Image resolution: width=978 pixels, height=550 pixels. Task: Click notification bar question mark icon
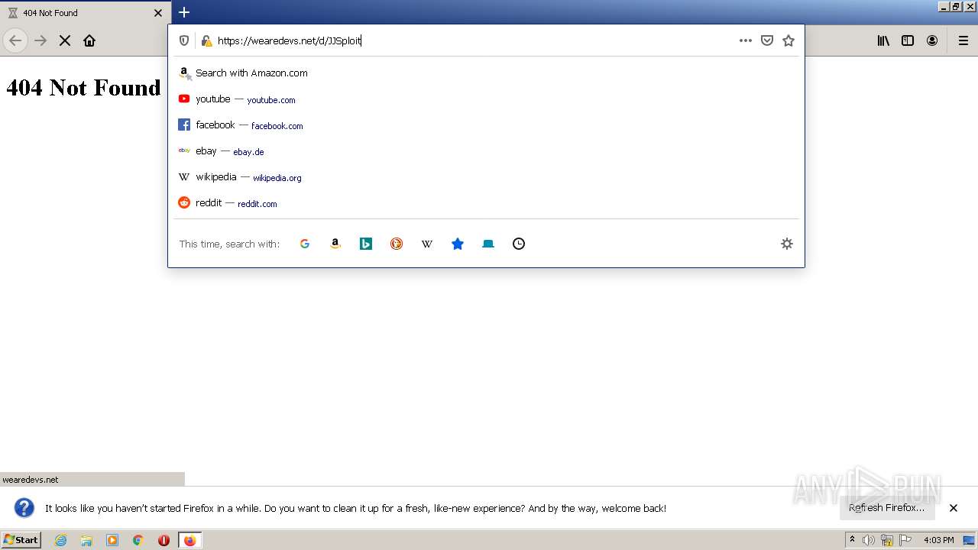coord(24,508)
